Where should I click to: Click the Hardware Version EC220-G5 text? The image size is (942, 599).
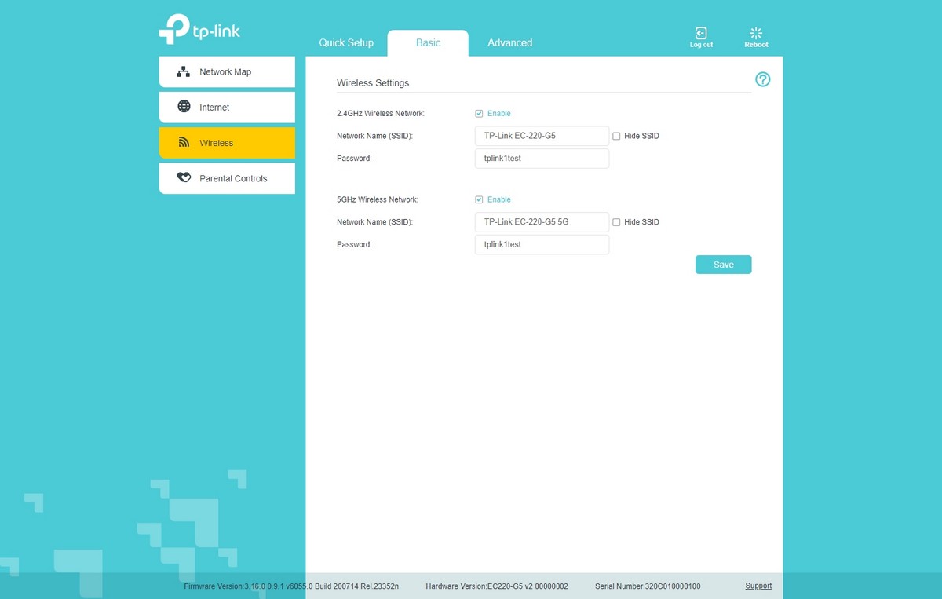pyautogui.click(x=497, y=586)
